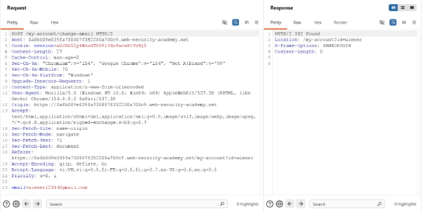Go to previous match in Request search

(26, 204)
